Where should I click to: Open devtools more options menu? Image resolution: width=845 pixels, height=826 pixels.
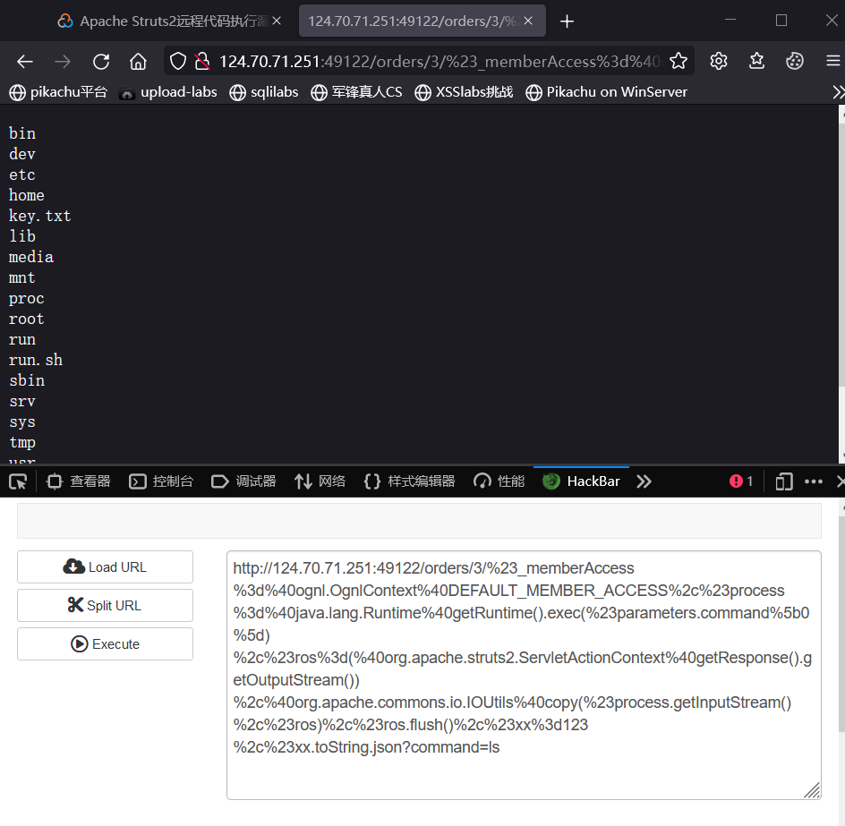tap(814, 481)
